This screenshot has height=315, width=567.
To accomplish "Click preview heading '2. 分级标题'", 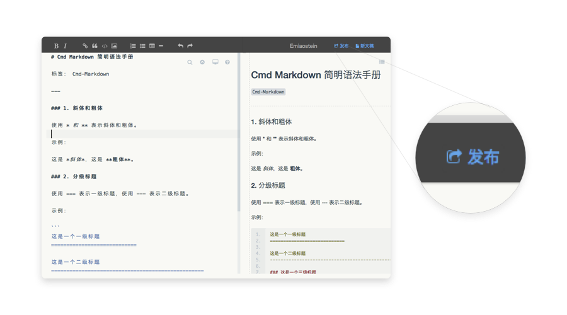I will pos(268,185).
